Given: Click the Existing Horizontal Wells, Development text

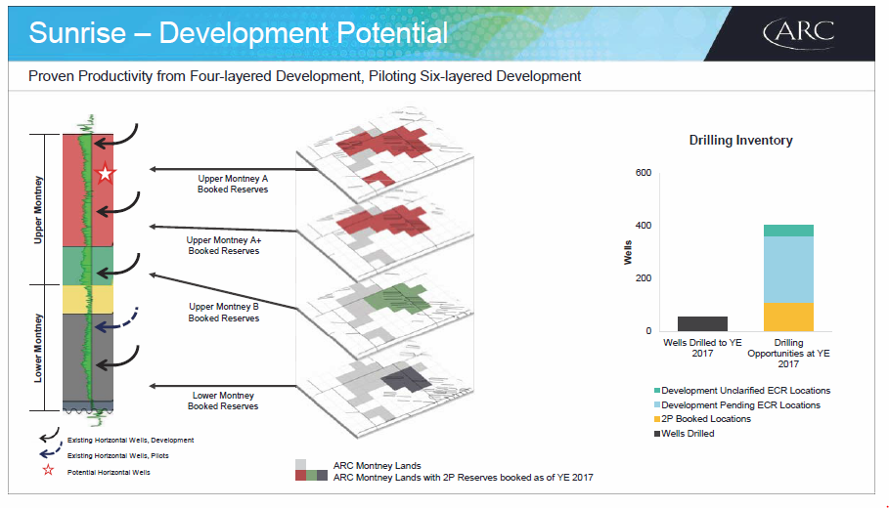Looking at the screenshot, I should [x=130, y=440].
